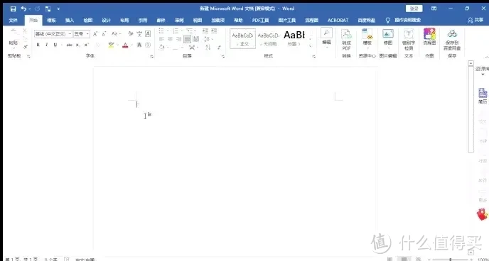The width and height of the screenshot is (489, 261).
Task: Switch to the 视图 view tab
Action: [198, 21]
